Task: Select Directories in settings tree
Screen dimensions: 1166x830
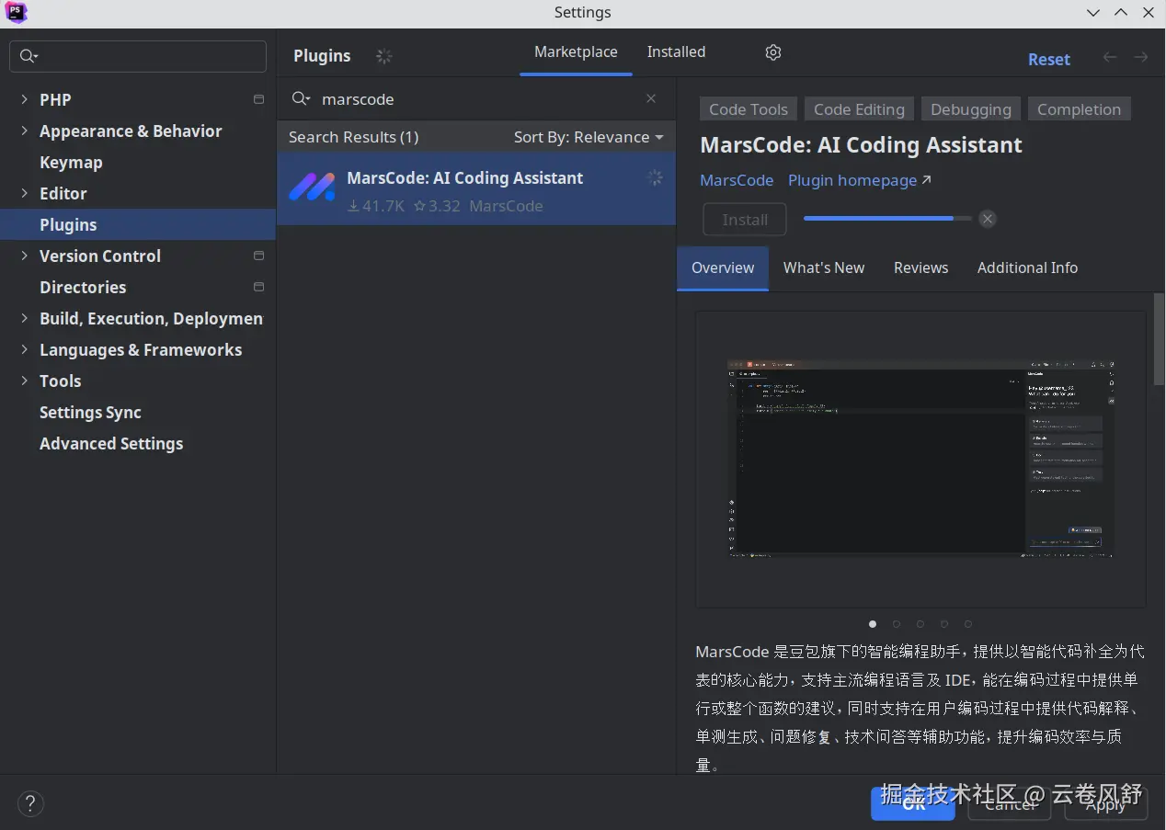Action: [x=83, y=287]
